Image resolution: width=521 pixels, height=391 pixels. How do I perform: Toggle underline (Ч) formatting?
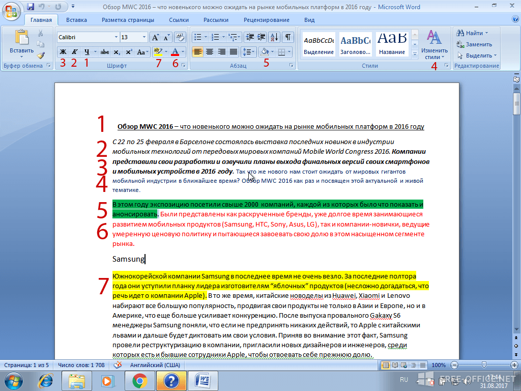coord(86,52)
